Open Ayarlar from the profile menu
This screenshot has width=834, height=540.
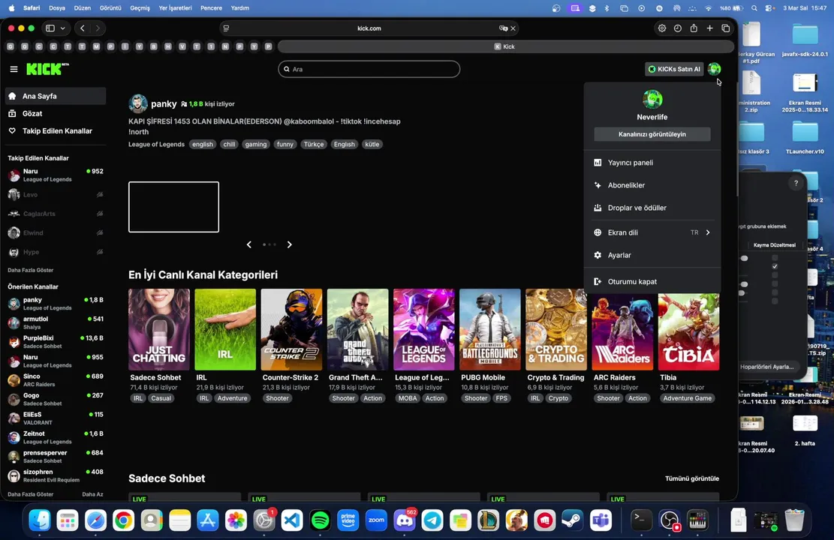click(652, 255)
